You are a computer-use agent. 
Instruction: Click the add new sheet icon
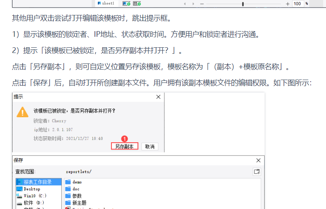126,4
